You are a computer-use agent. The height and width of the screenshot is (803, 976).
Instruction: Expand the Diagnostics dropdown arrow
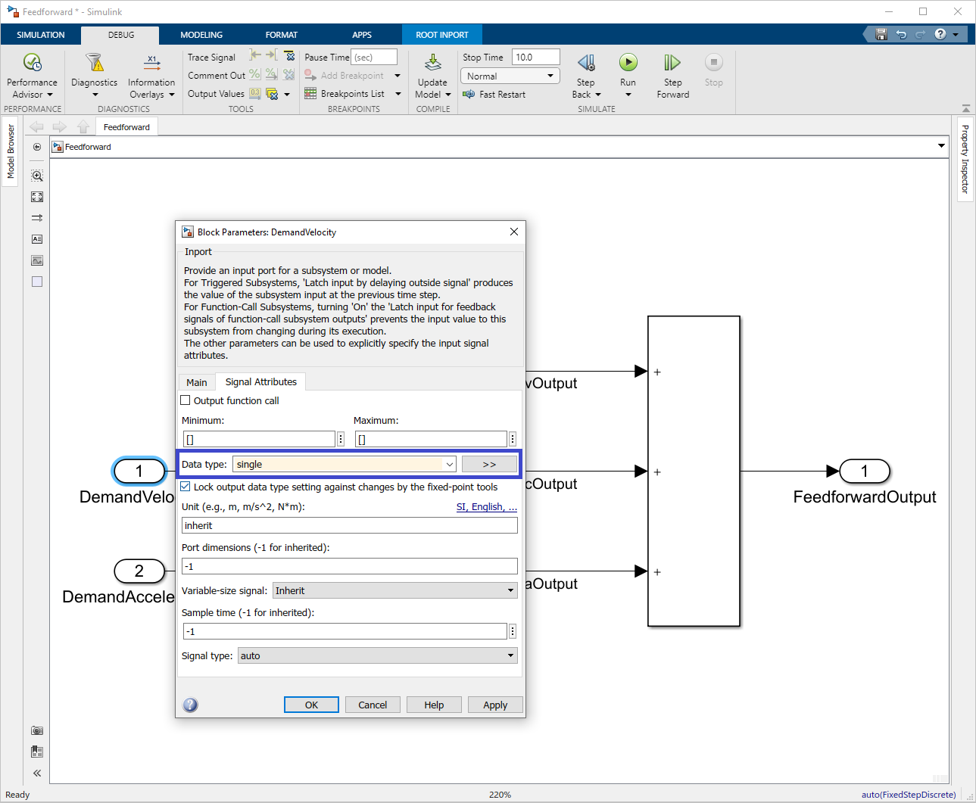[95, 95]
